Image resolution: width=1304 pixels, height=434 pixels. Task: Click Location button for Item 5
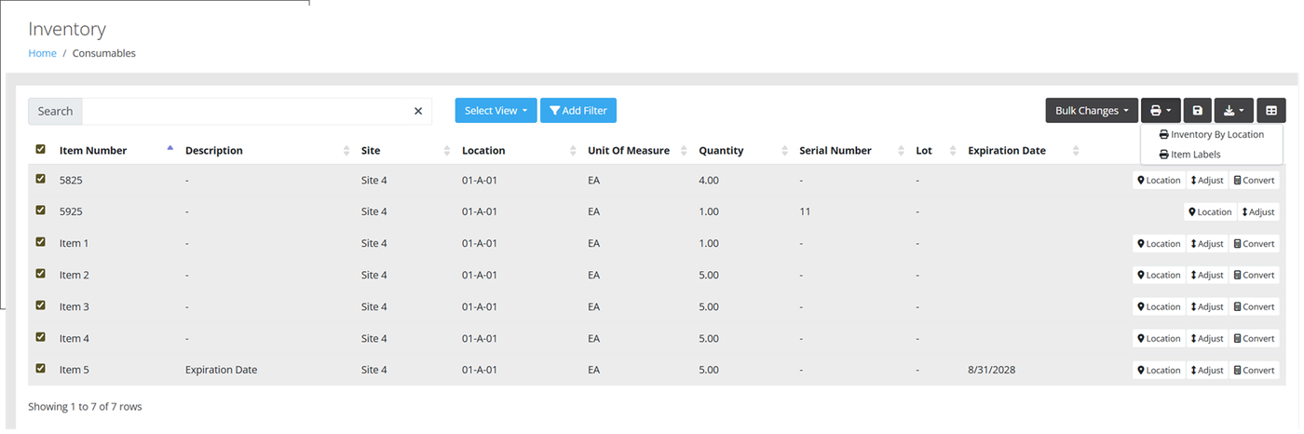[1159, 371]
